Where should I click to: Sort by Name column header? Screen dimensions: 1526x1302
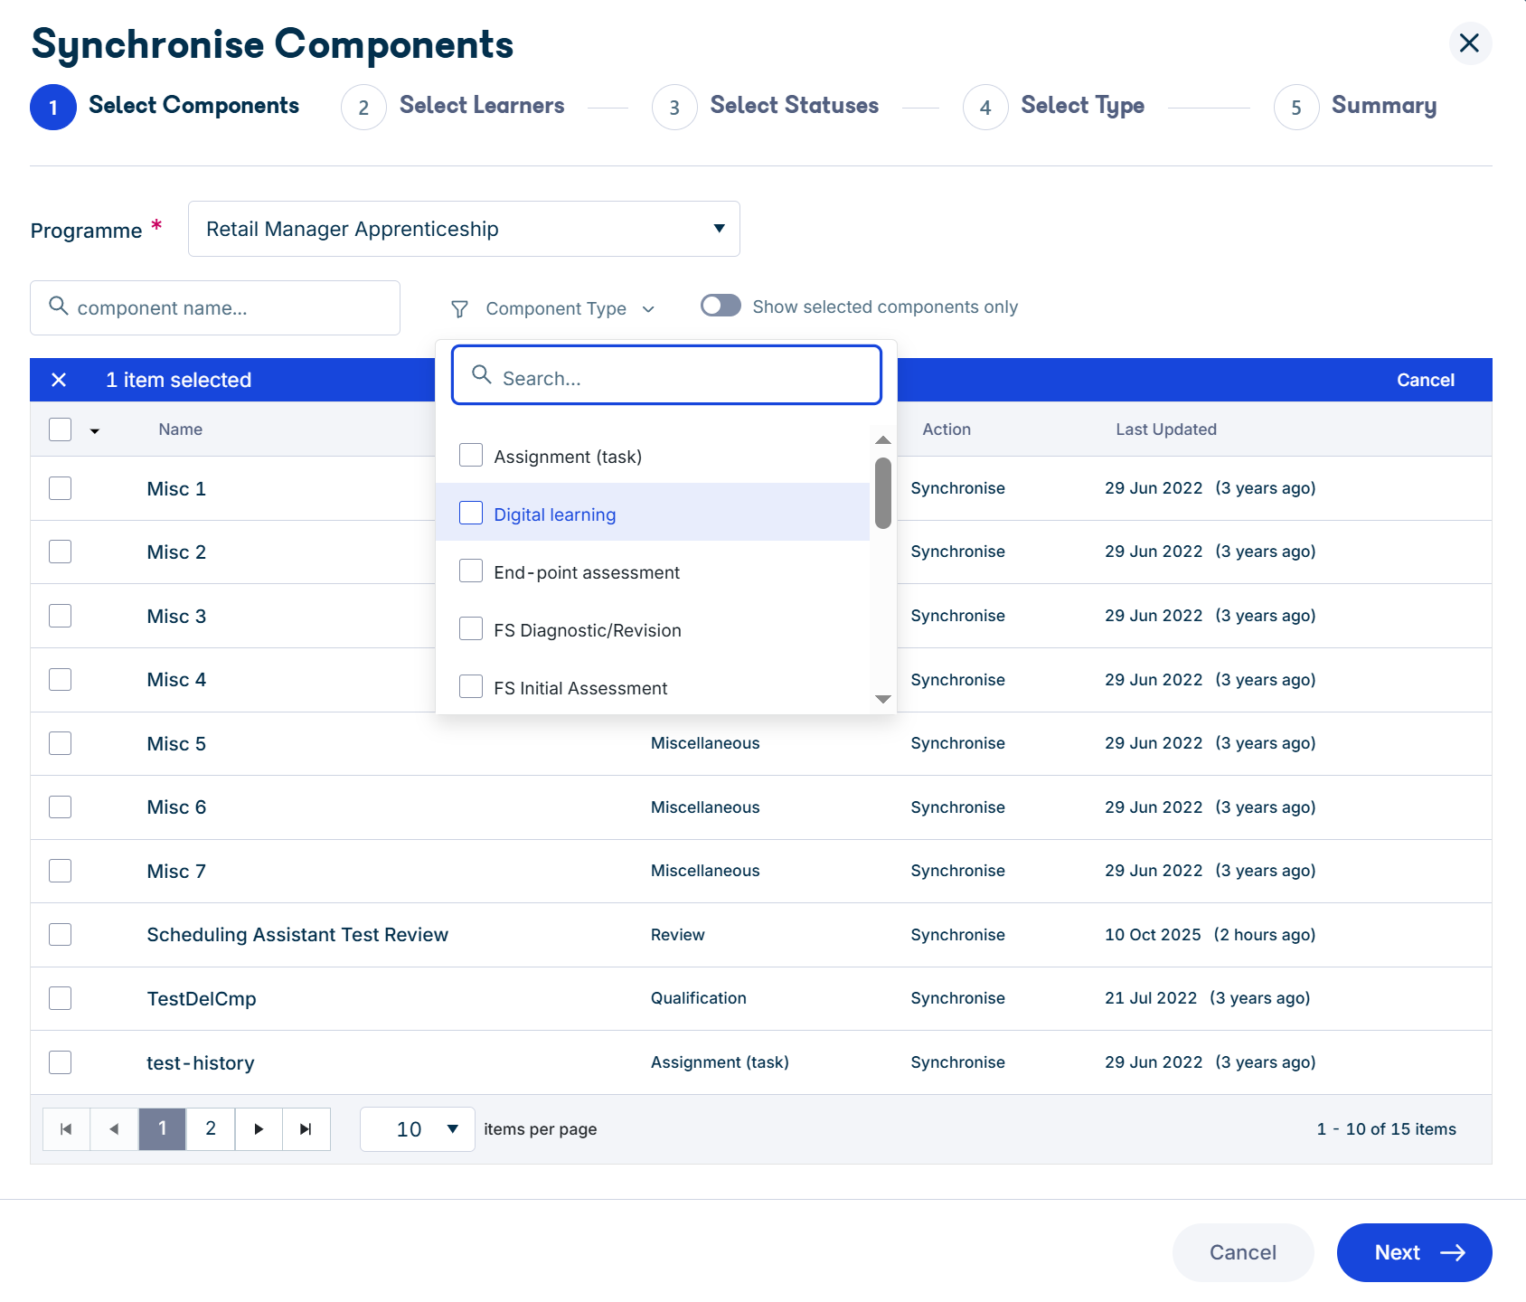(x=181, y=429)
